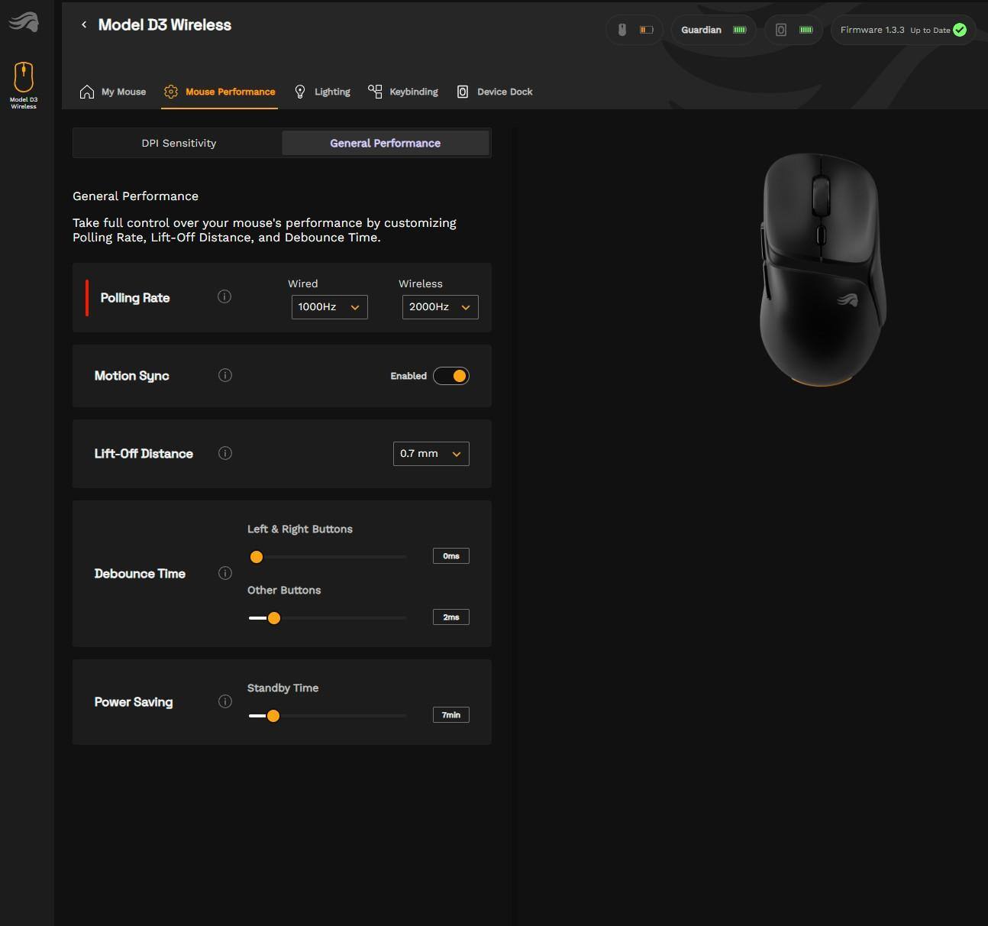Screen dimensions: 988x926
Task: Click Lift-Off Distance info icon
Action: (x=224, y=453)
